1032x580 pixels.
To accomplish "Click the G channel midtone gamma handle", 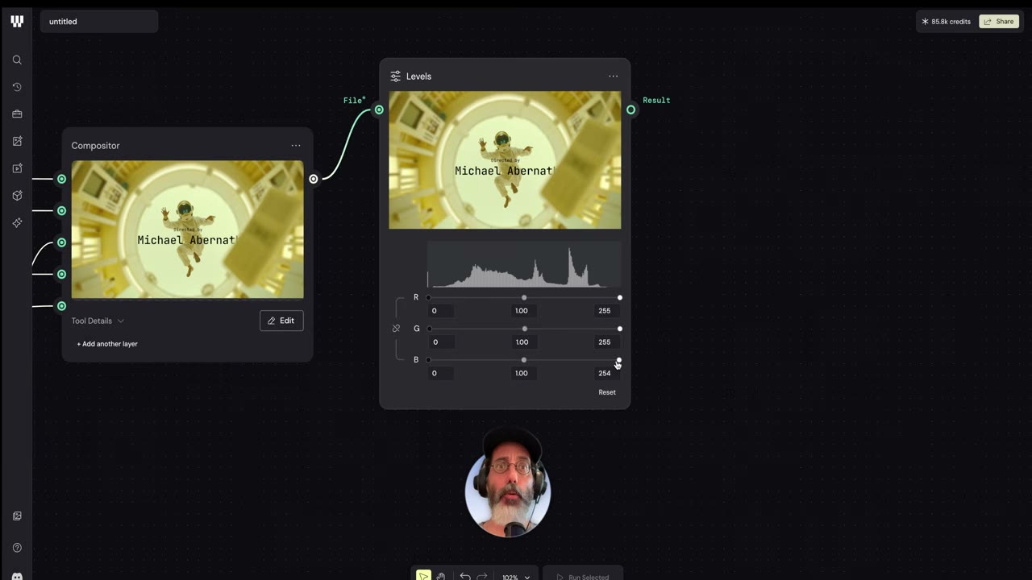I will point(525,329).
